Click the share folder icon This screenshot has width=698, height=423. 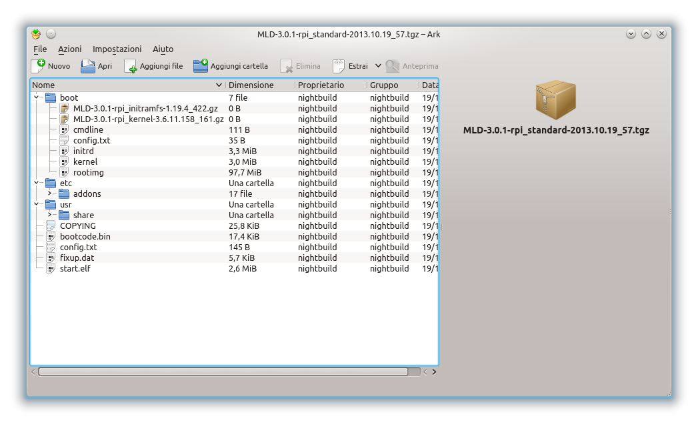pos(64,216)
